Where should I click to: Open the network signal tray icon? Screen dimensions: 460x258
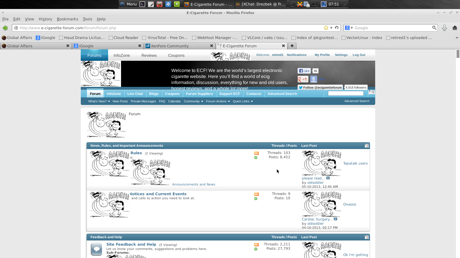(292, 4)
